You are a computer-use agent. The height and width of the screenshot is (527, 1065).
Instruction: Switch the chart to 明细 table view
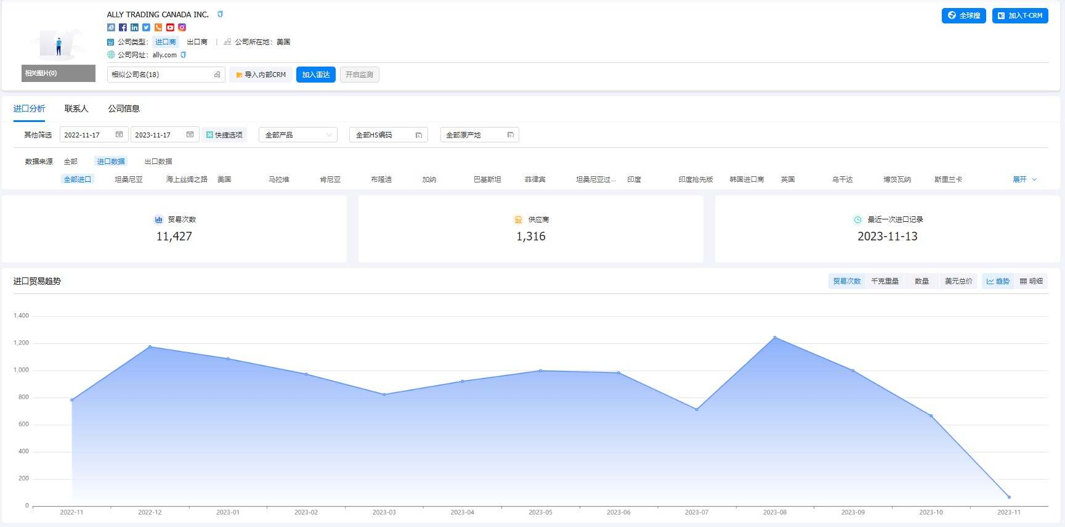tap(1031, 281)
